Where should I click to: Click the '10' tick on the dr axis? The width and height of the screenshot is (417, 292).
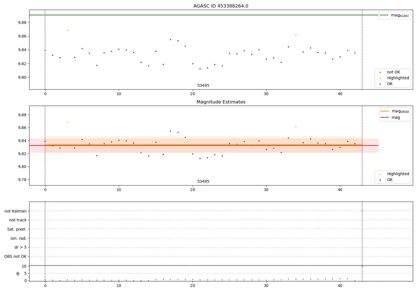pos(24,266)
